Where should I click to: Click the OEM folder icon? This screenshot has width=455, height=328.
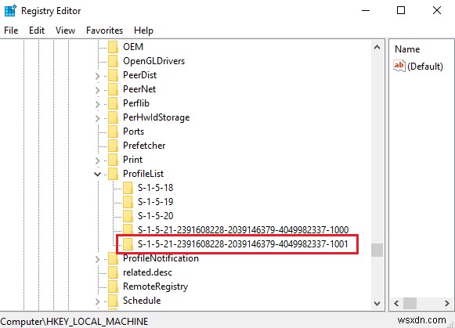pyautogui.click(x=113, y=47)
